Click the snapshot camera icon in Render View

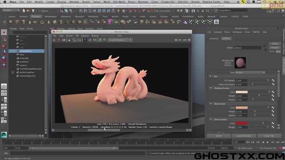point(64,40)
